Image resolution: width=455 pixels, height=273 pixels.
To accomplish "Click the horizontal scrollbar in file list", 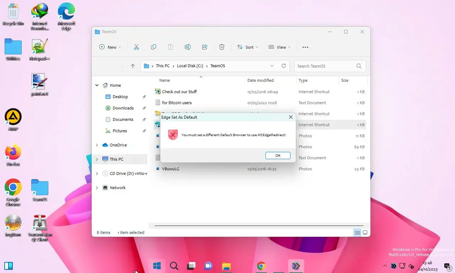I will coord(259,226).
